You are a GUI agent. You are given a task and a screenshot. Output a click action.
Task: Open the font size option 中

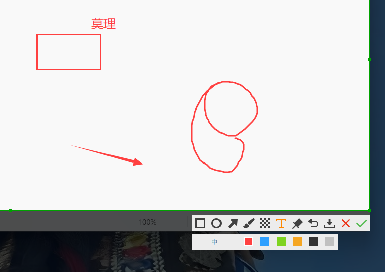point(214,242)
